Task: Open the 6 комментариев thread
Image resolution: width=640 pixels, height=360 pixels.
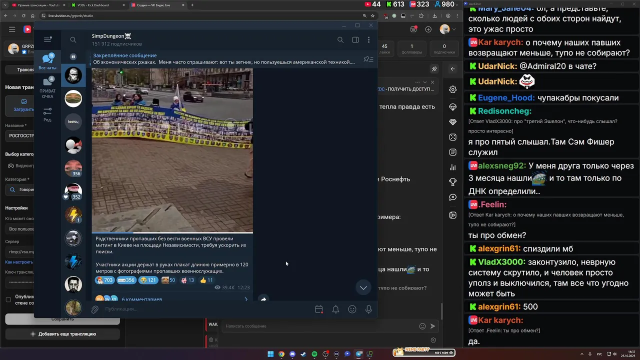Action: coord(142,299)
